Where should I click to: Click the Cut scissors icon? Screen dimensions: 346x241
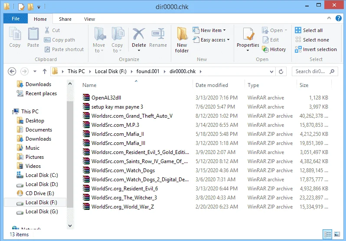coord(47,30)
